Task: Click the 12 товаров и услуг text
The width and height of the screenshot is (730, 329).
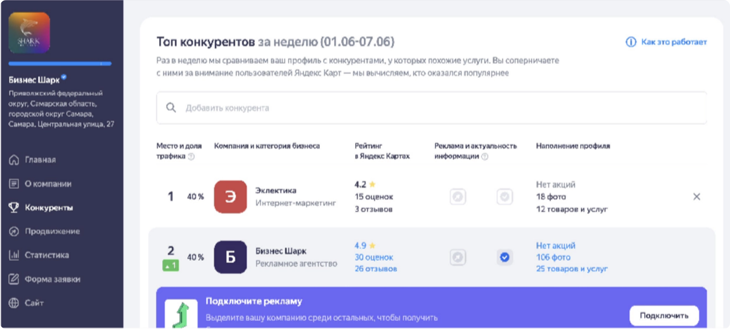Action: [572, 209]
